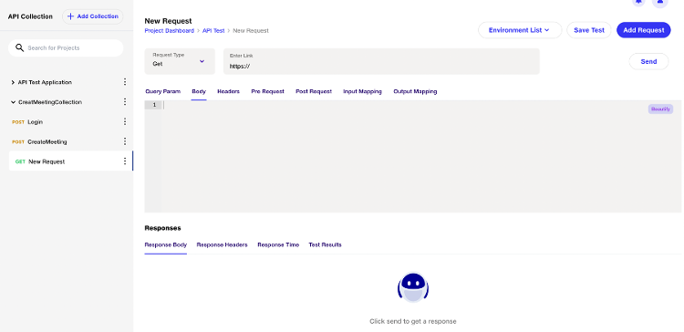Screen dimensions: 684x332
Task: Open the three-dot menu for API Test Application
Action: [x=125, y=82]
